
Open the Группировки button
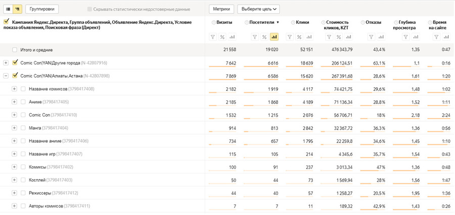click(42, 9)
